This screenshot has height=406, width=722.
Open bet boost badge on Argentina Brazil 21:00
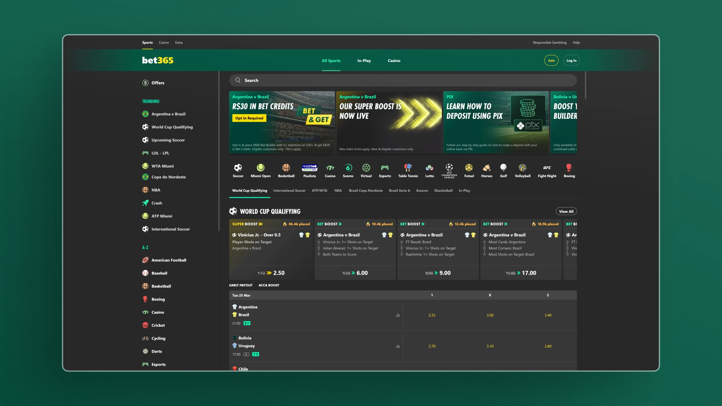[x=247, y=323]
